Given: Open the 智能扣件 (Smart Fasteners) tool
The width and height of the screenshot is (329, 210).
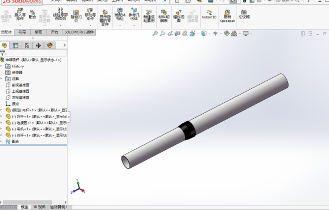Looking at the screenshot, I should coord(76,16).
